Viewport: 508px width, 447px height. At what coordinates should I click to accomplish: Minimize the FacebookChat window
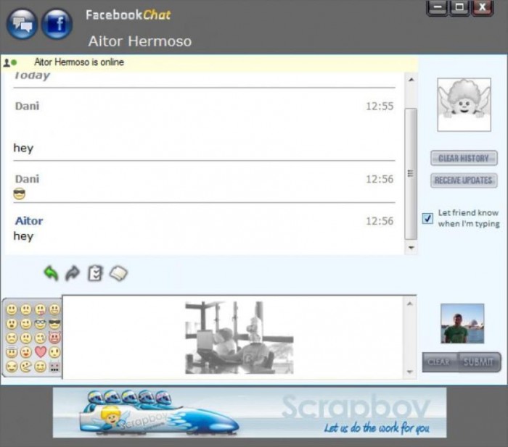coord(438,7)
